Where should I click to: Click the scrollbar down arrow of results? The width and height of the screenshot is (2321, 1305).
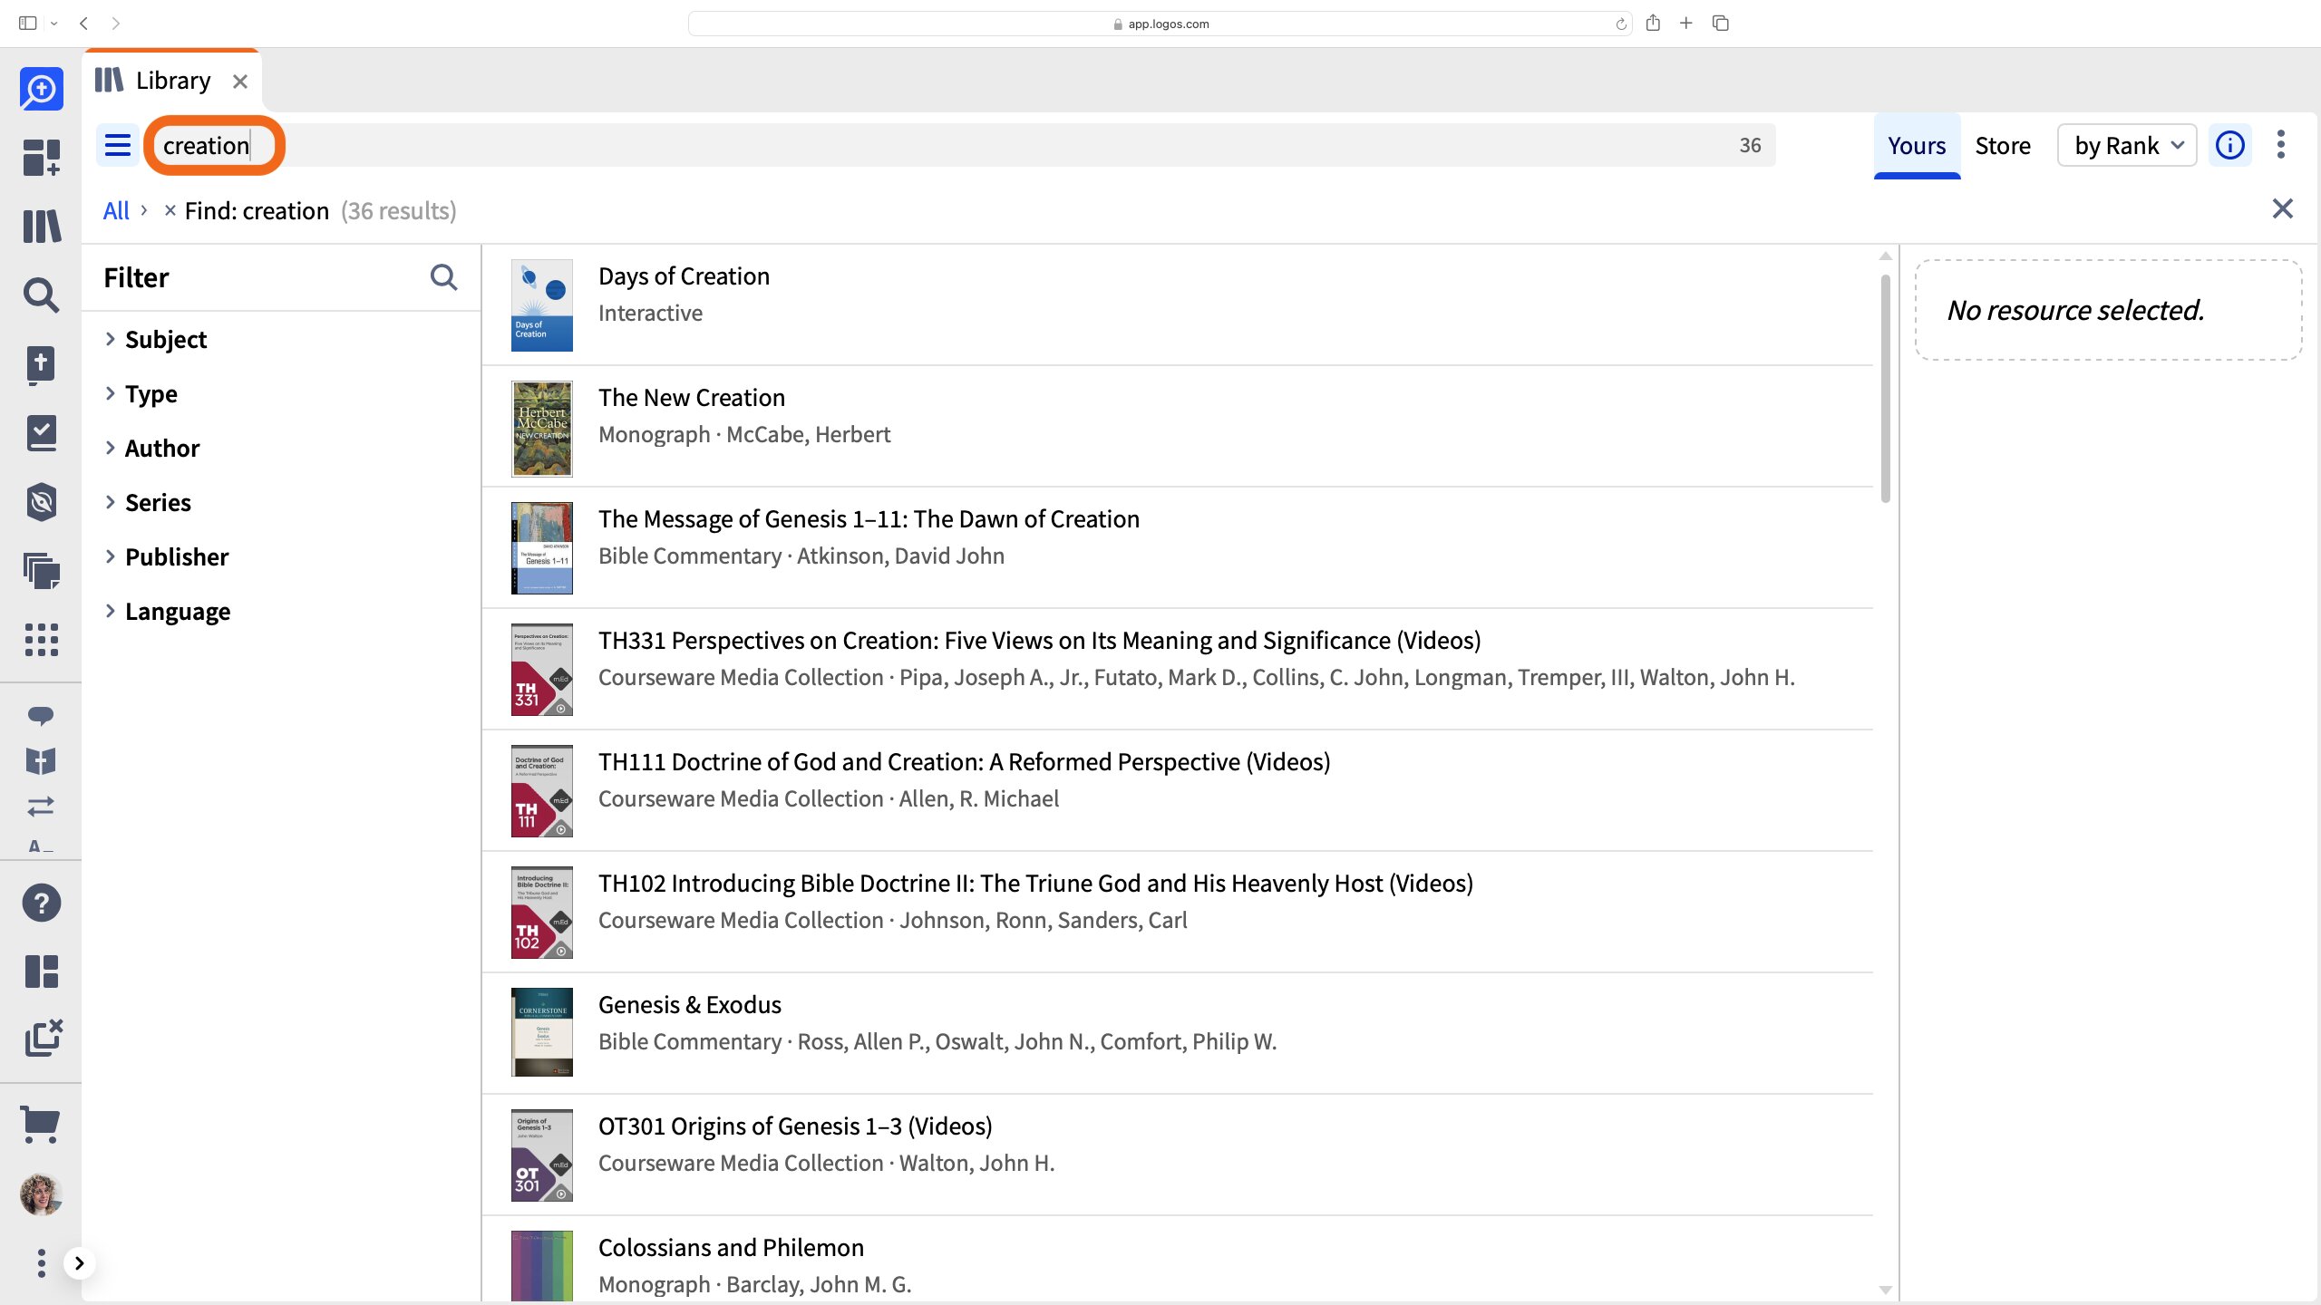pyautogui.click(x=1886, y=1290)
